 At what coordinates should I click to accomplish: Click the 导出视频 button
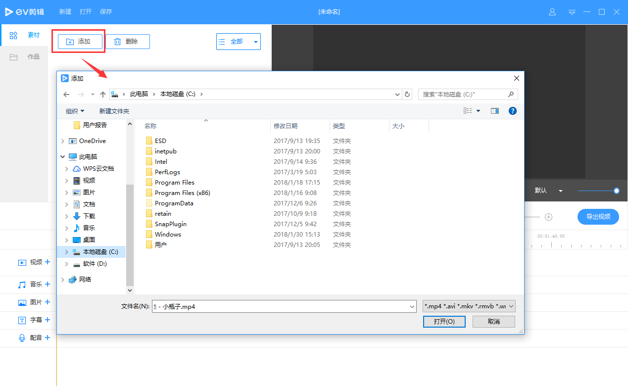tap(598, 217)
